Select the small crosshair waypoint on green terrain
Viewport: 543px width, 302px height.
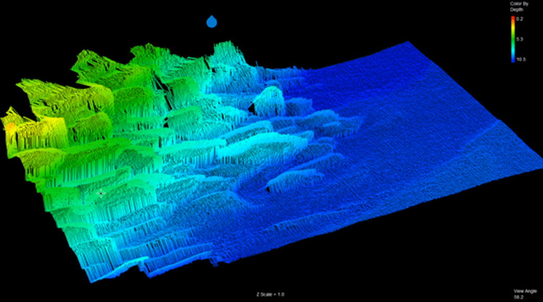[101, 194]
